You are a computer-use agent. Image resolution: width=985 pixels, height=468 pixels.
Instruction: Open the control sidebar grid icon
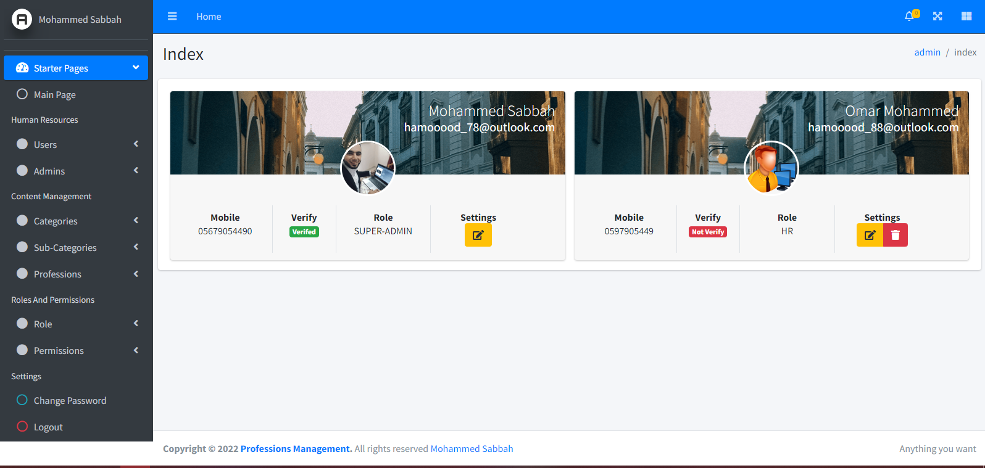(x=966, y=17)
